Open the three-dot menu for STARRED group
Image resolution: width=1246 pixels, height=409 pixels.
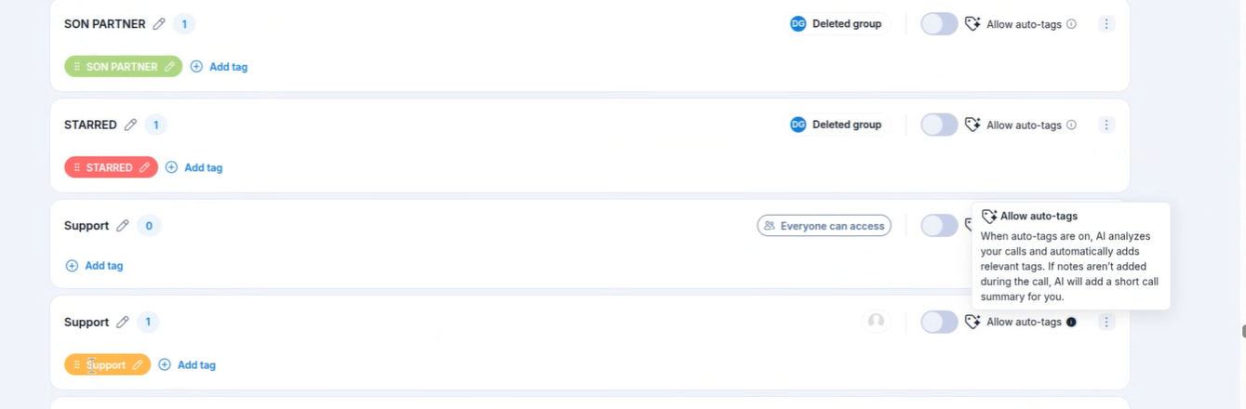click(1106, 125)
